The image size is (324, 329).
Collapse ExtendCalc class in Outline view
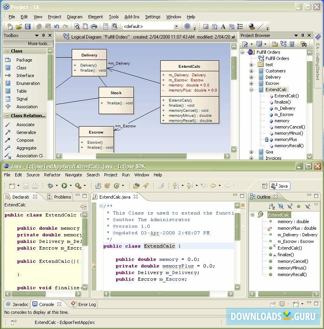(x=253, y=215)
